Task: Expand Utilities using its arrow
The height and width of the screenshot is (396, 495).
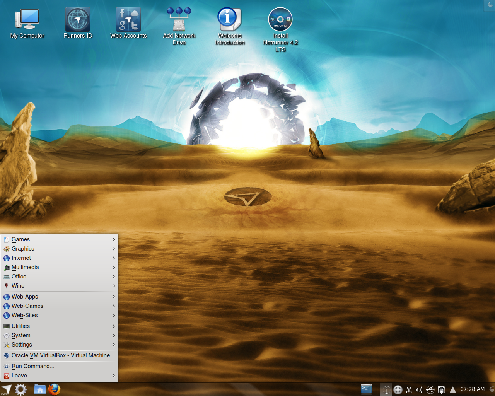Action: (x=114, y=326)
